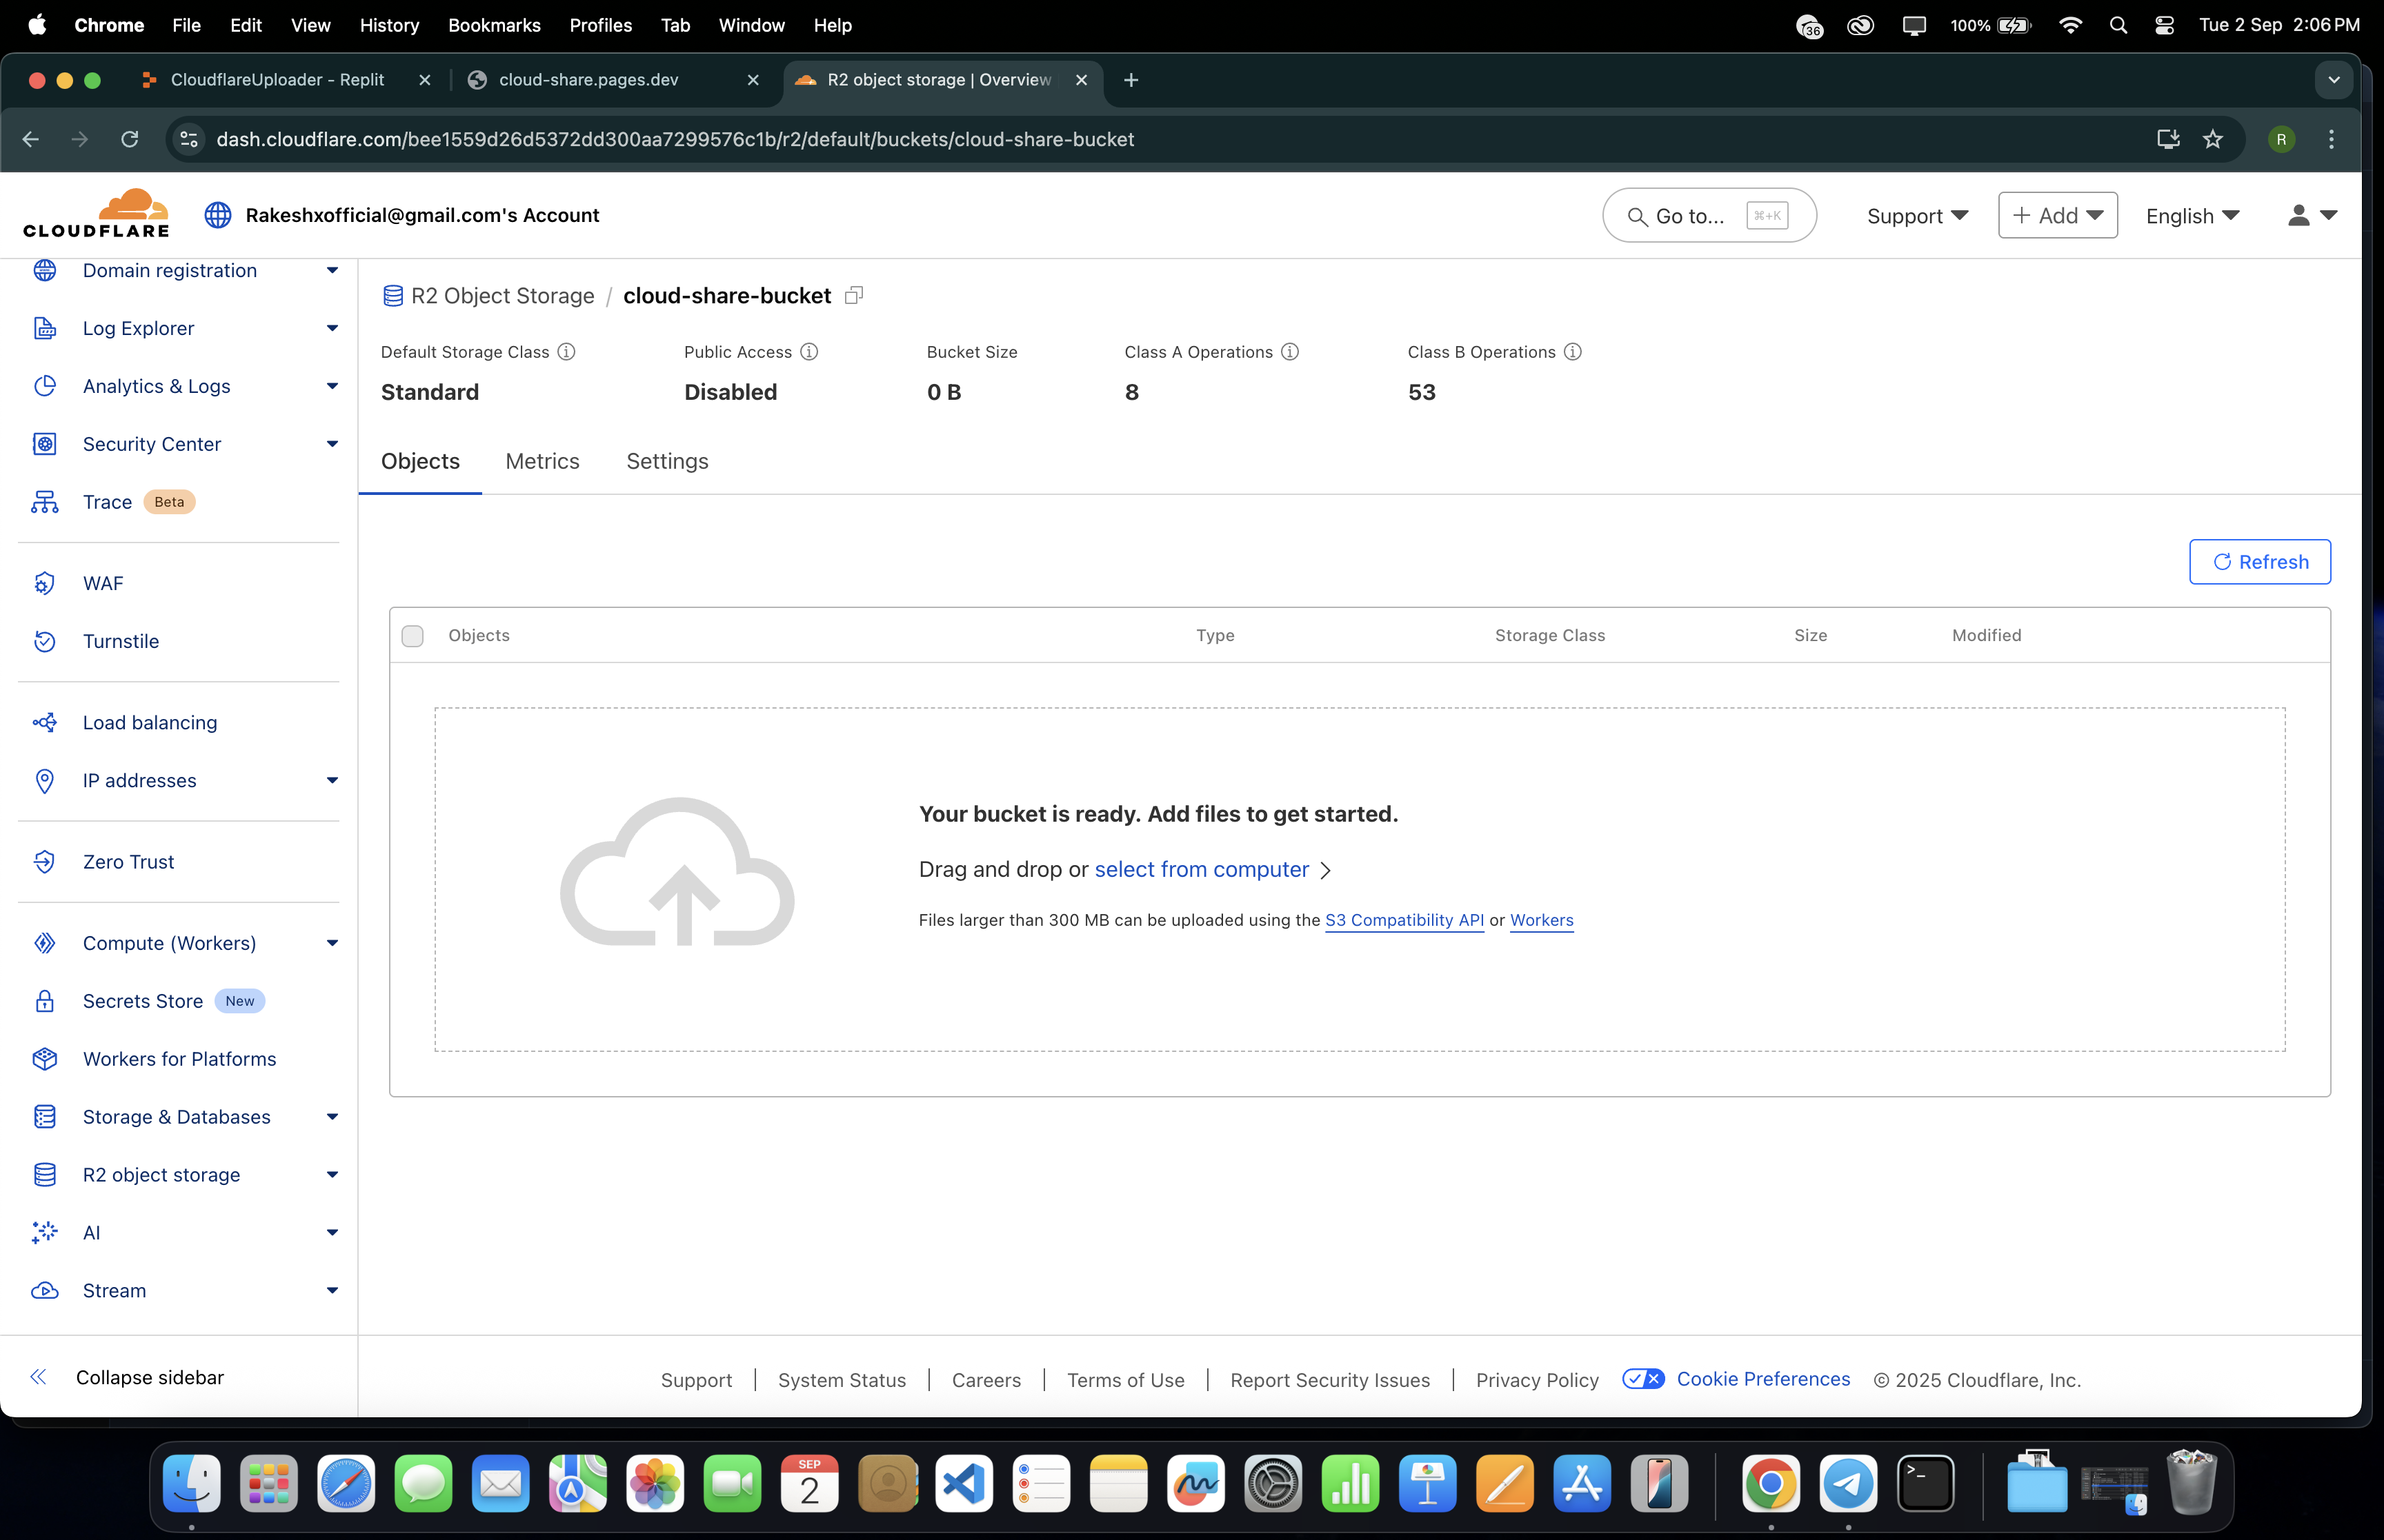The height and width of the screenshot is (1540, 2384).
Task: Expand R2 object storage section
Action: pyautogui.click(x=332, y=1175)
